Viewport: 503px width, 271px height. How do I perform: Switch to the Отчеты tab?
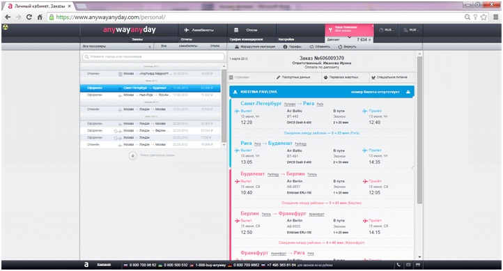(187, 39)
